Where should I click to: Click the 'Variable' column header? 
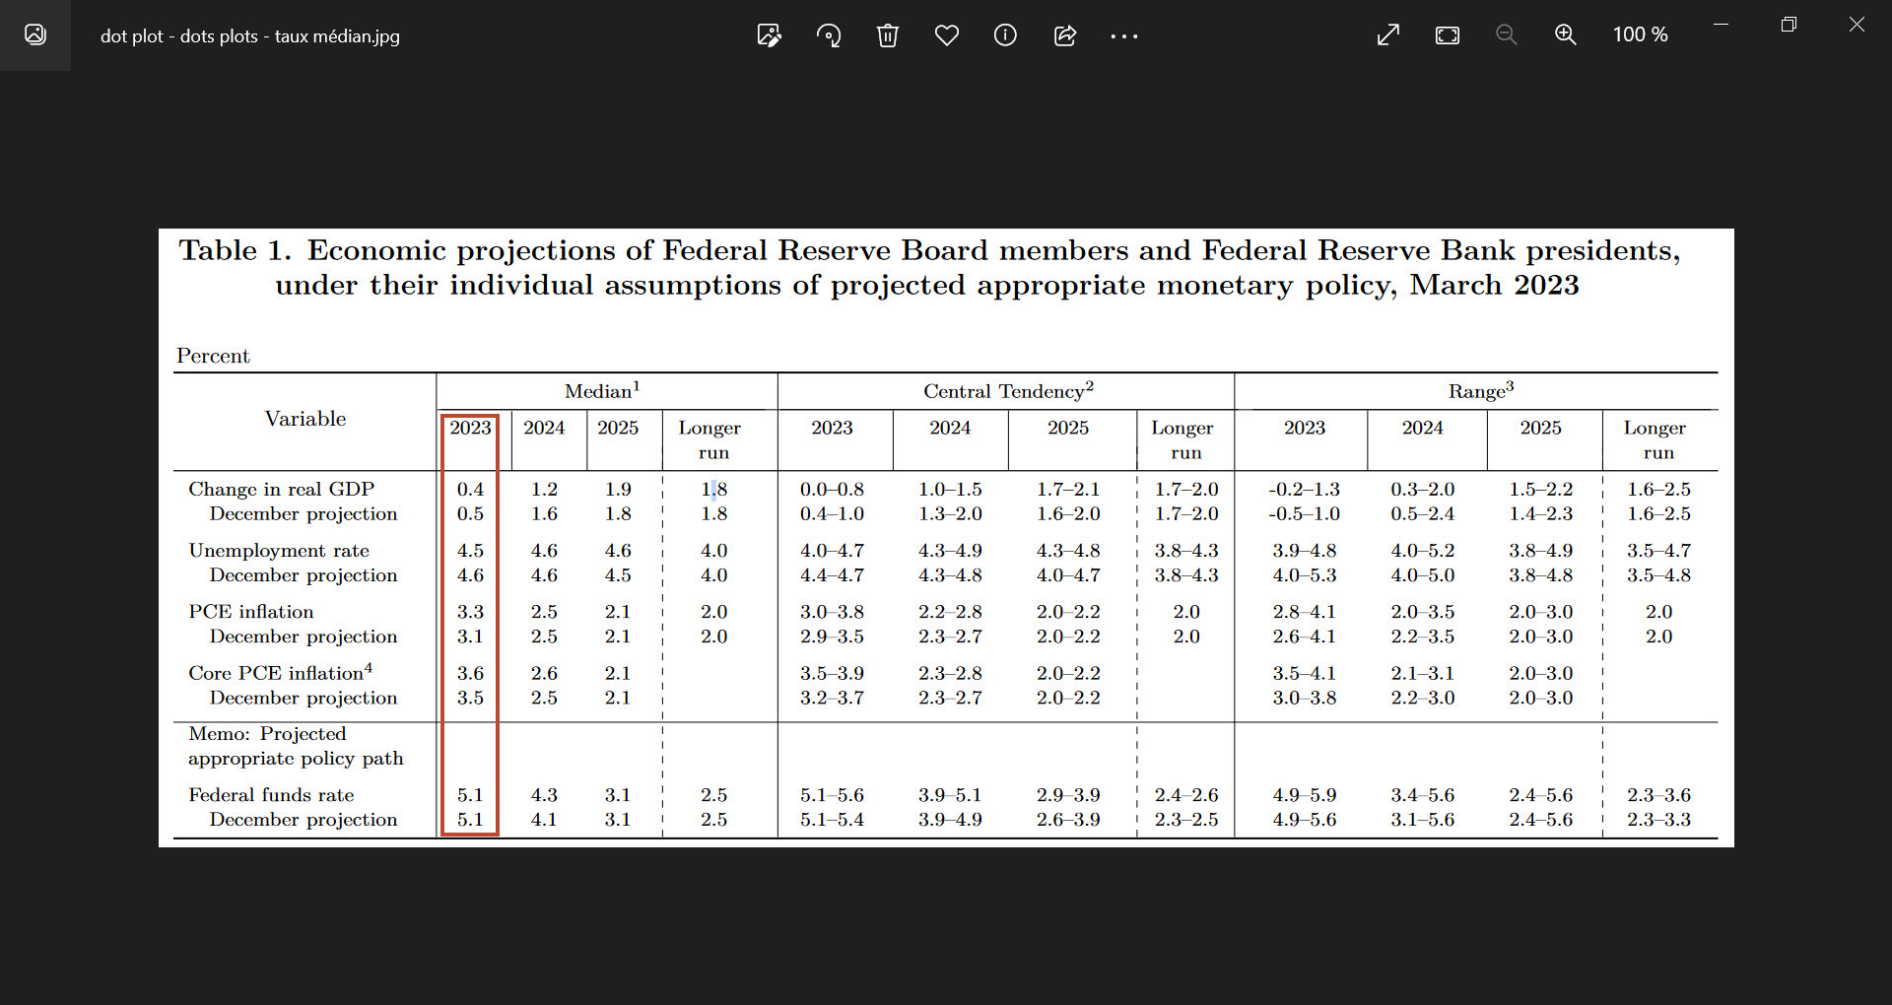[305, 419]
